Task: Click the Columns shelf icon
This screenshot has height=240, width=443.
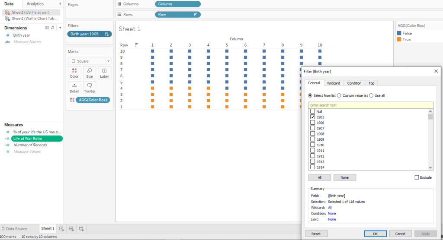Action: (119, 4)
